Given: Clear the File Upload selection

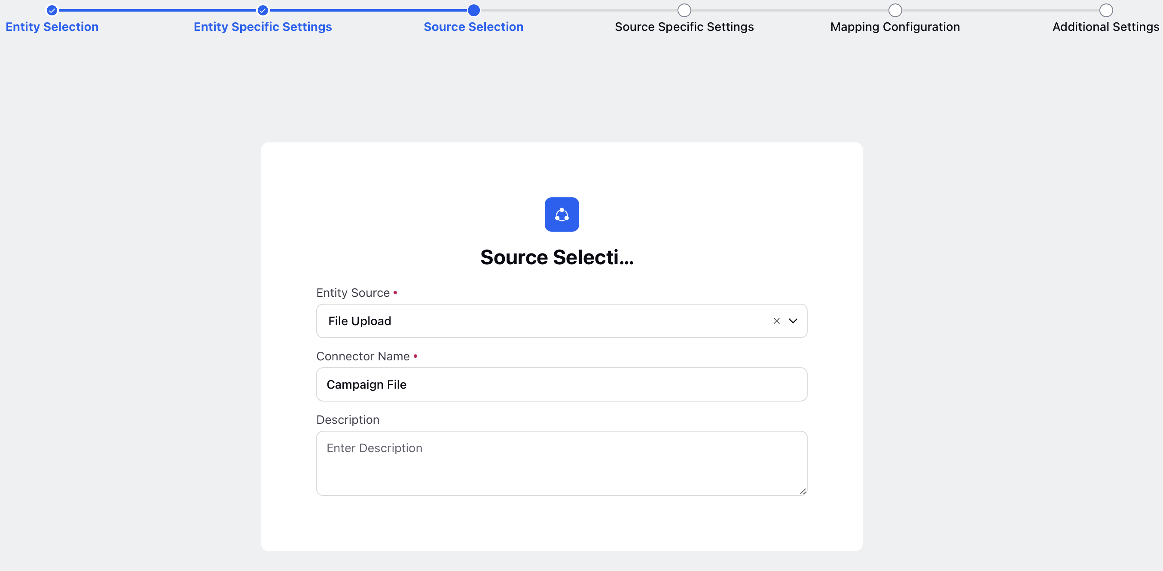Looking at the screenshot, I should coord(776,321).
